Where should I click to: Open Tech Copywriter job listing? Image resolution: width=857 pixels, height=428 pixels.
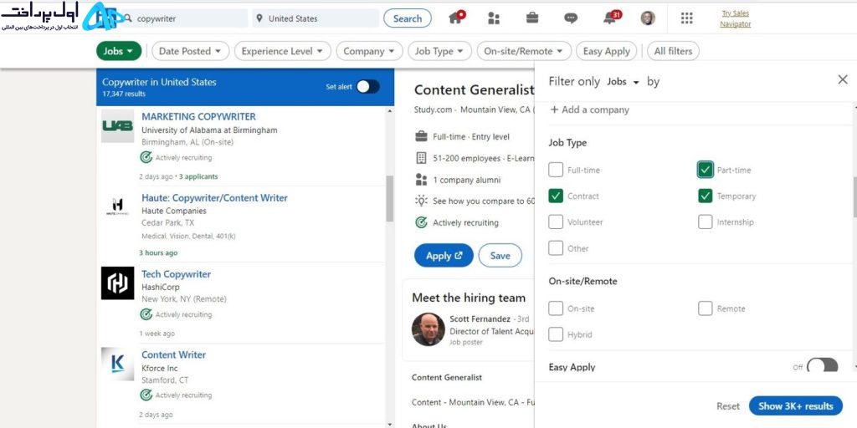point(176,274)
